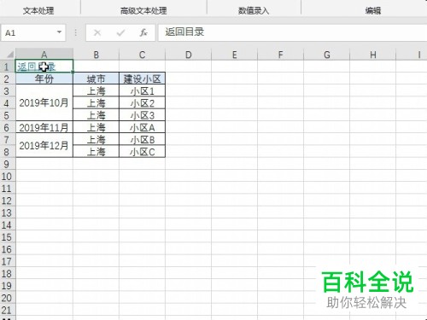Click cell 小区2

pos(142,103)
